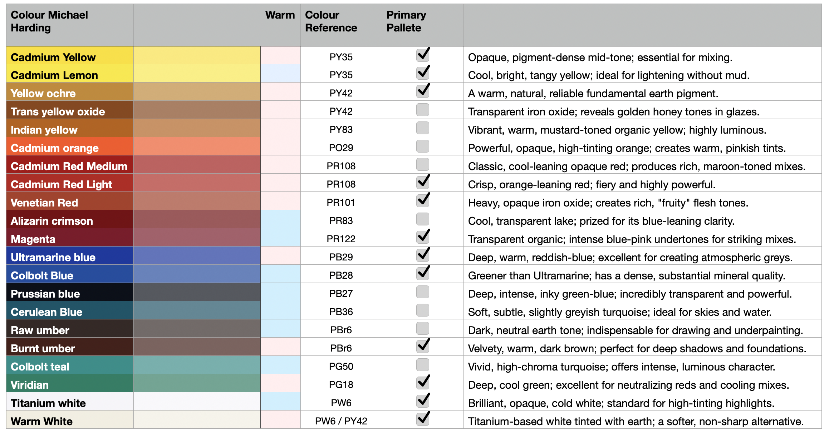
Task: Untick the Cadmium Red Light palette checkbox
Action: pyautogui.click(x=423, y=183)
